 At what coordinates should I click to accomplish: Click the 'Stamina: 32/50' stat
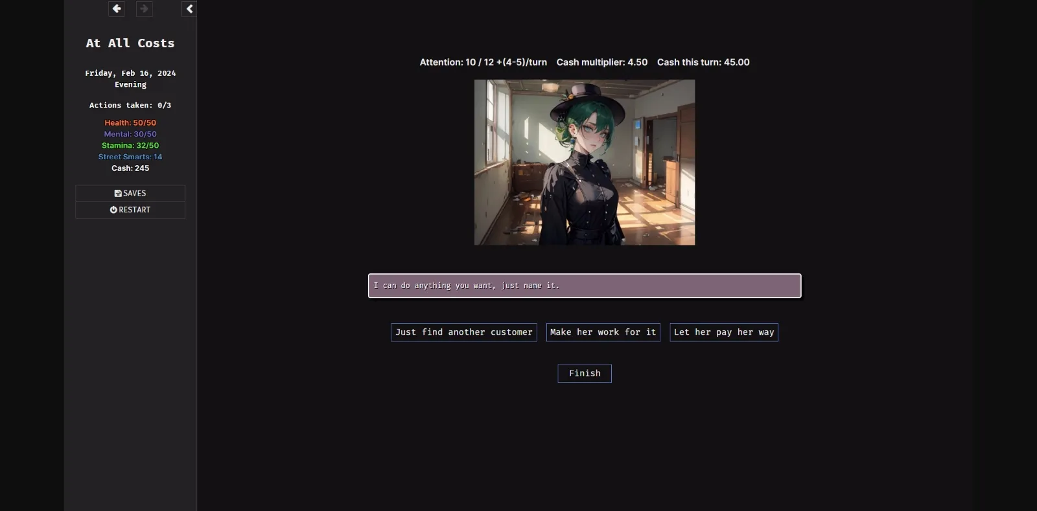click(130, 145)
